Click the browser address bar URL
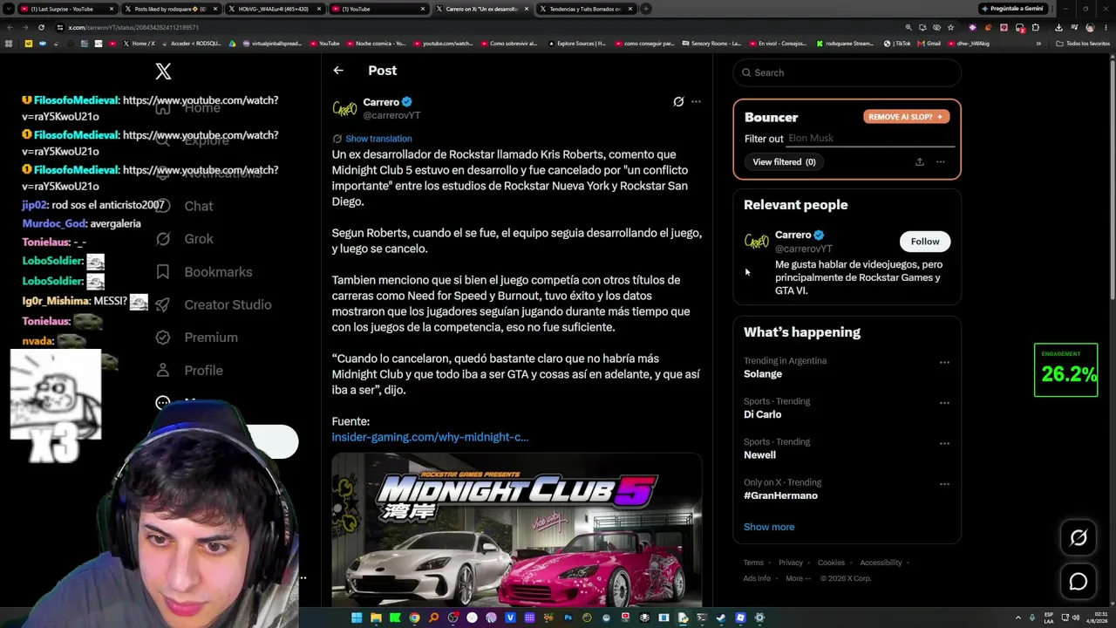1116x628 pixels. pos(134,27)
